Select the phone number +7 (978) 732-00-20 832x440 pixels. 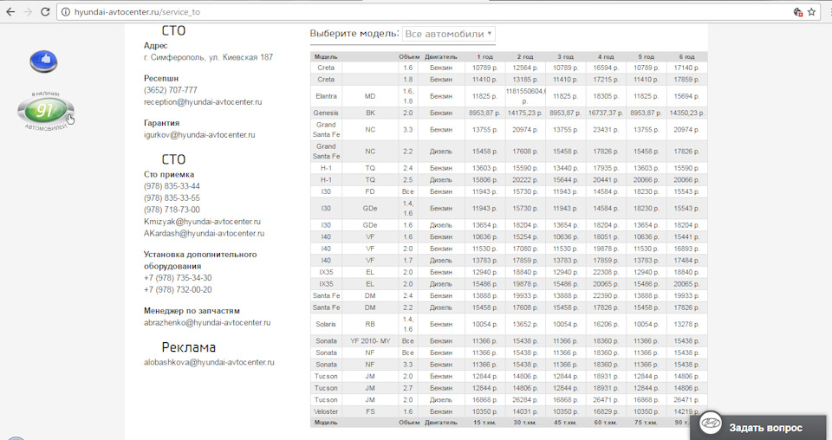[x=178, y=289]
